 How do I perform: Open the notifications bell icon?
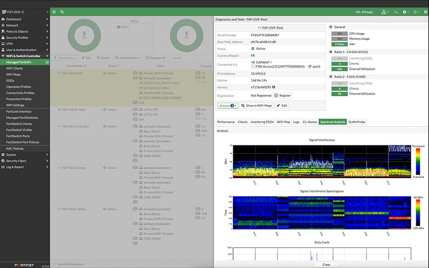click(x=415, y=12)
